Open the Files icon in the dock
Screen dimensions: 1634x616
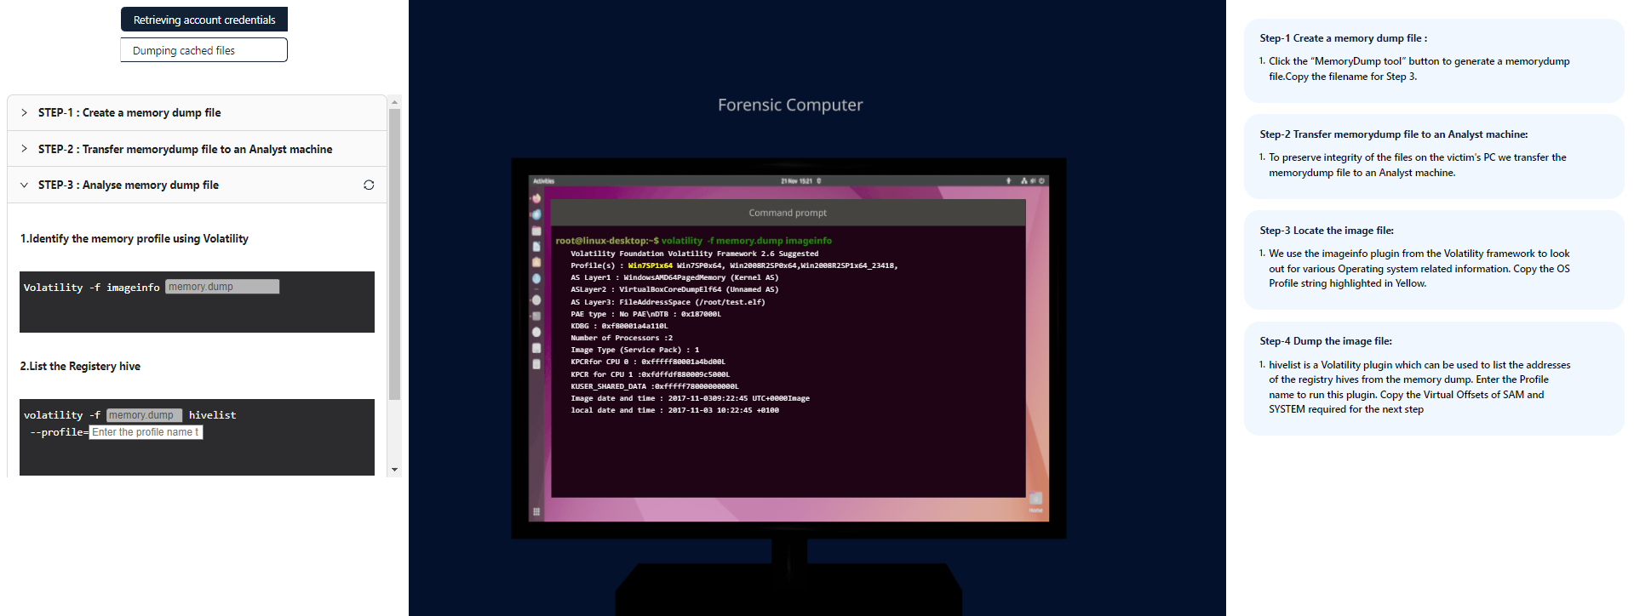(536, 231)
